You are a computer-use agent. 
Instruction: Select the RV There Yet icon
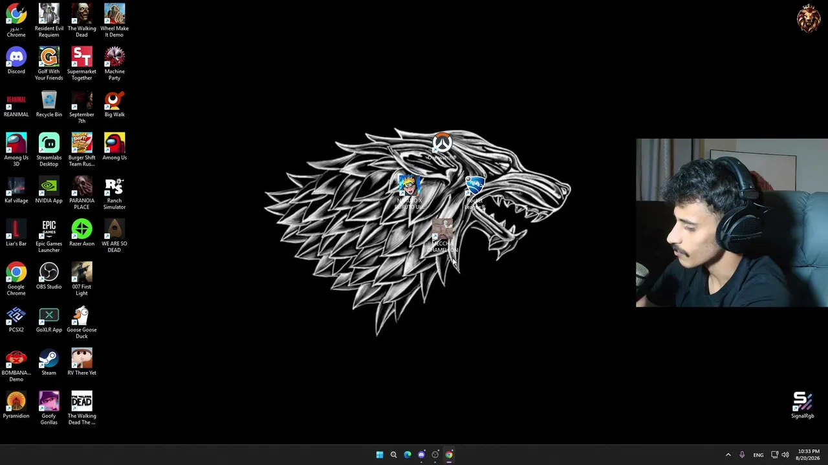pos(82,362)
